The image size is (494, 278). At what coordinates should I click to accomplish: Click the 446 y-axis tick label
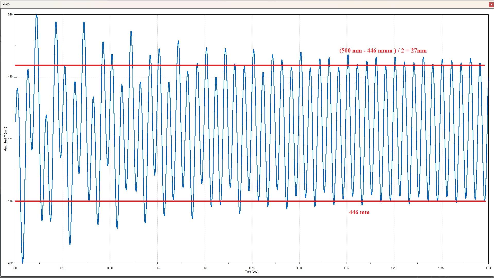10,201
